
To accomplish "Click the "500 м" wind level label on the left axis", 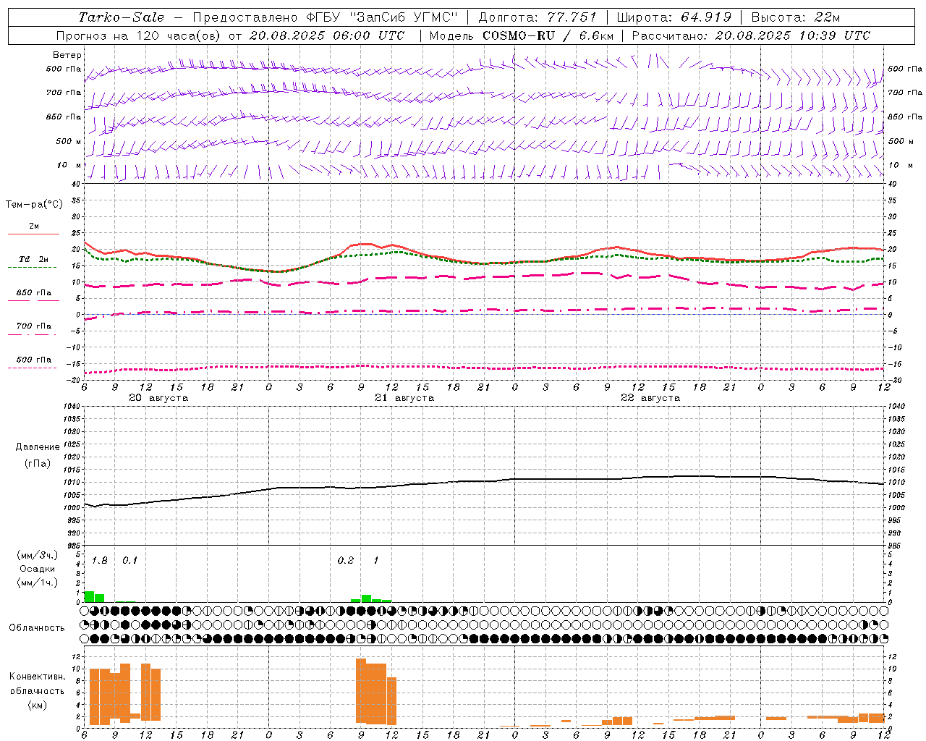I will 69,141.
